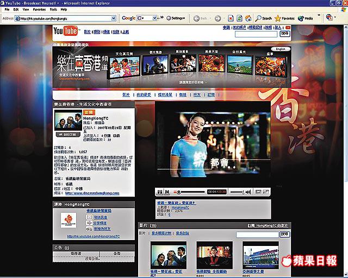
Task: Sort videos by most discussed
Action: 182,233
